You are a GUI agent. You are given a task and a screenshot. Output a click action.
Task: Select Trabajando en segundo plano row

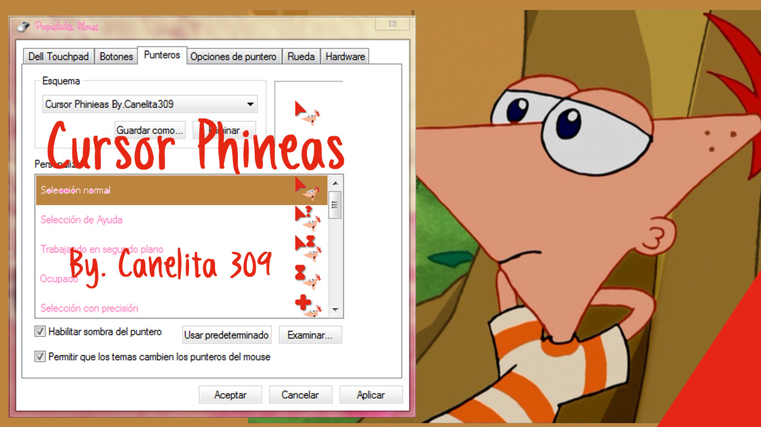pyautogui.click(x=182, y=249)
